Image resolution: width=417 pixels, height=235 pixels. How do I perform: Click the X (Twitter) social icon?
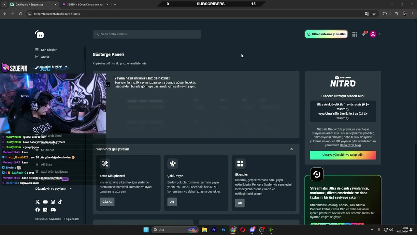tap(37, 202)
